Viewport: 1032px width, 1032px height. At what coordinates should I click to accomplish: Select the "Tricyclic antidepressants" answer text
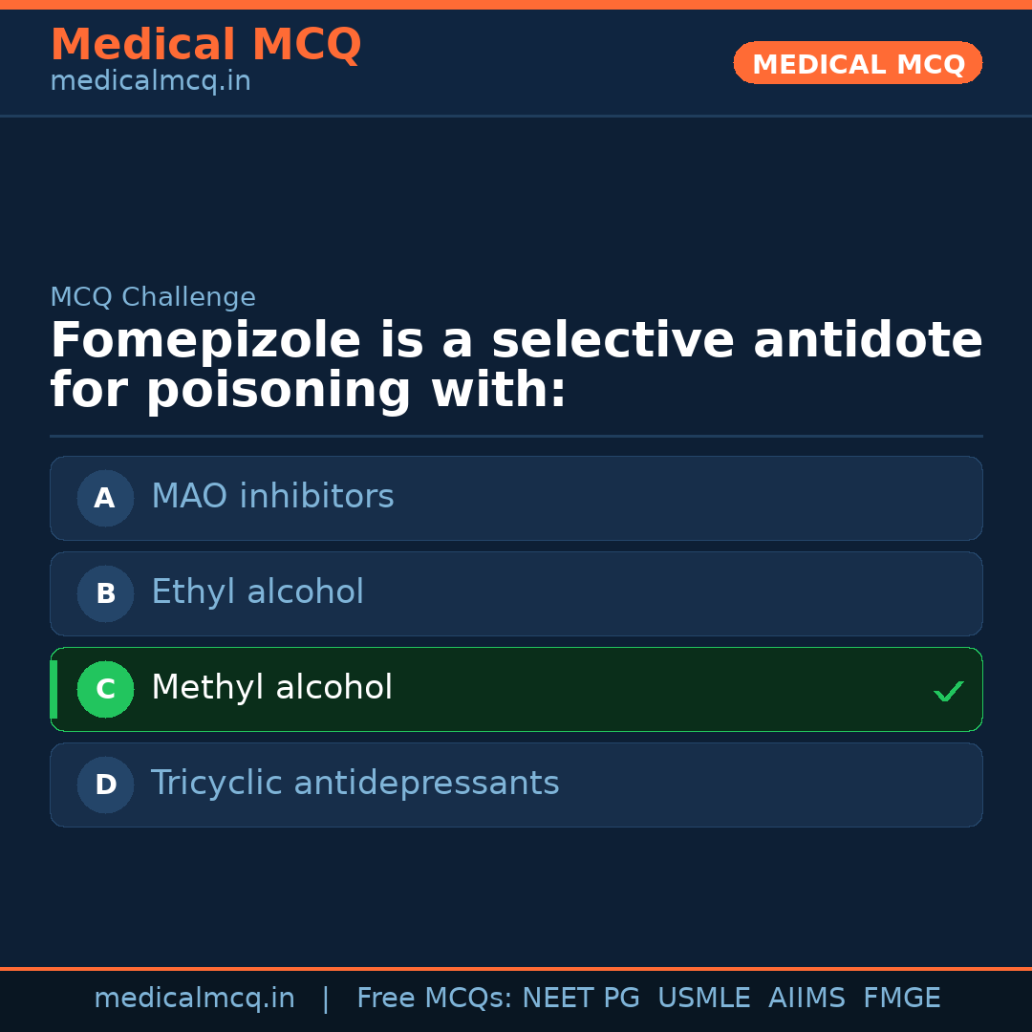tap(355, 784)
